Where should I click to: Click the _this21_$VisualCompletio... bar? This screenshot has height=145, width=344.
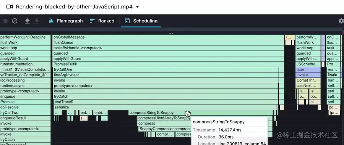pos(25,69)
